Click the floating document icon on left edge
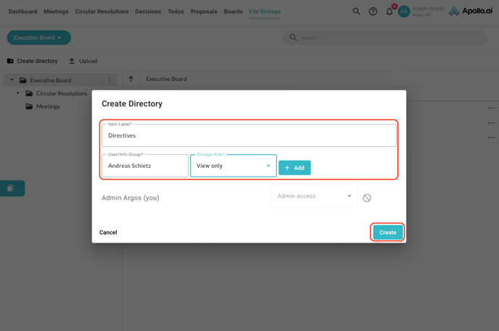The width and height of the screenshot is (499, 331). [10, 188]
